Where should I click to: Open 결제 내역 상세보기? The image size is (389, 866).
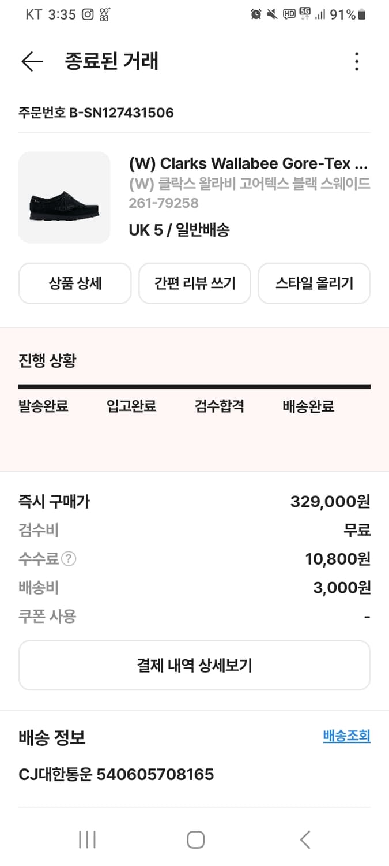194,665
